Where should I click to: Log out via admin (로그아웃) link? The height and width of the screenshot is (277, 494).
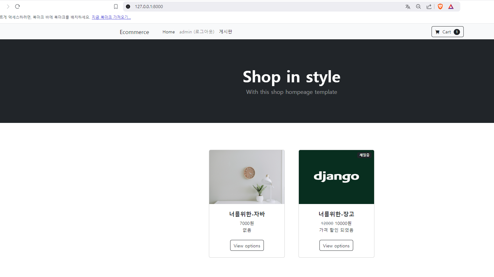197,32
